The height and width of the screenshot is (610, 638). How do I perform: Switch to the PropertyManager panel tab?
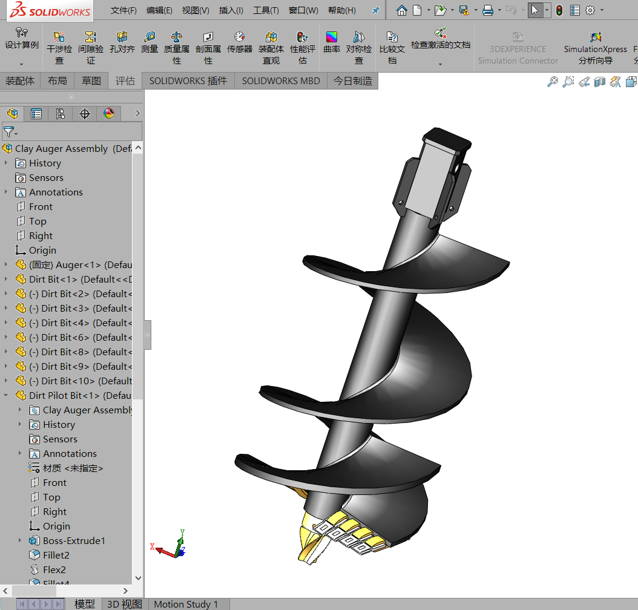tap(36, 114)
